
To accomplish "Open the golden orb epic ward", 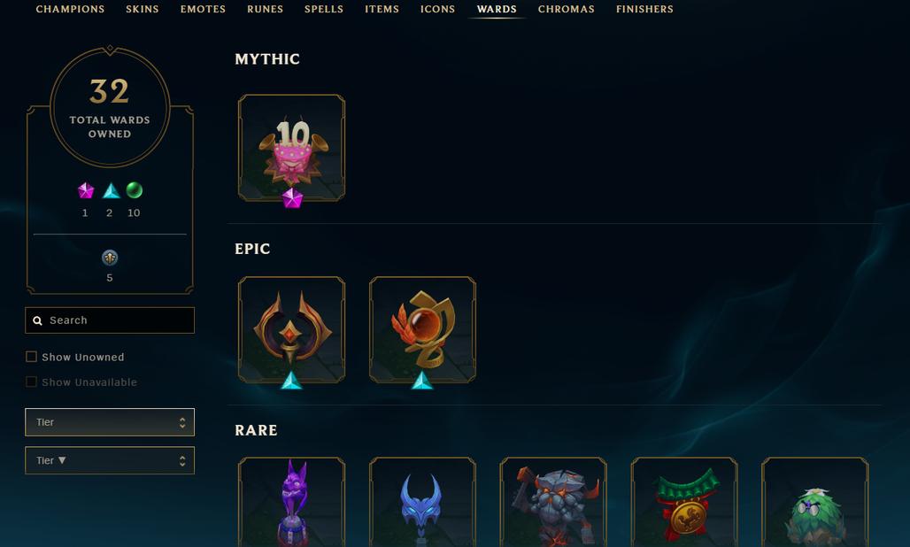I will [x=422, y=329].
